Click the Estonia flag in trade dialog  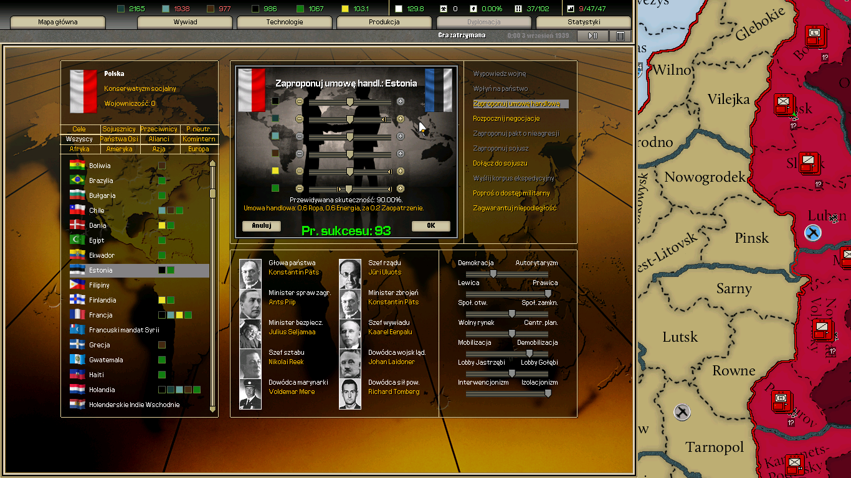click(439, 90)
